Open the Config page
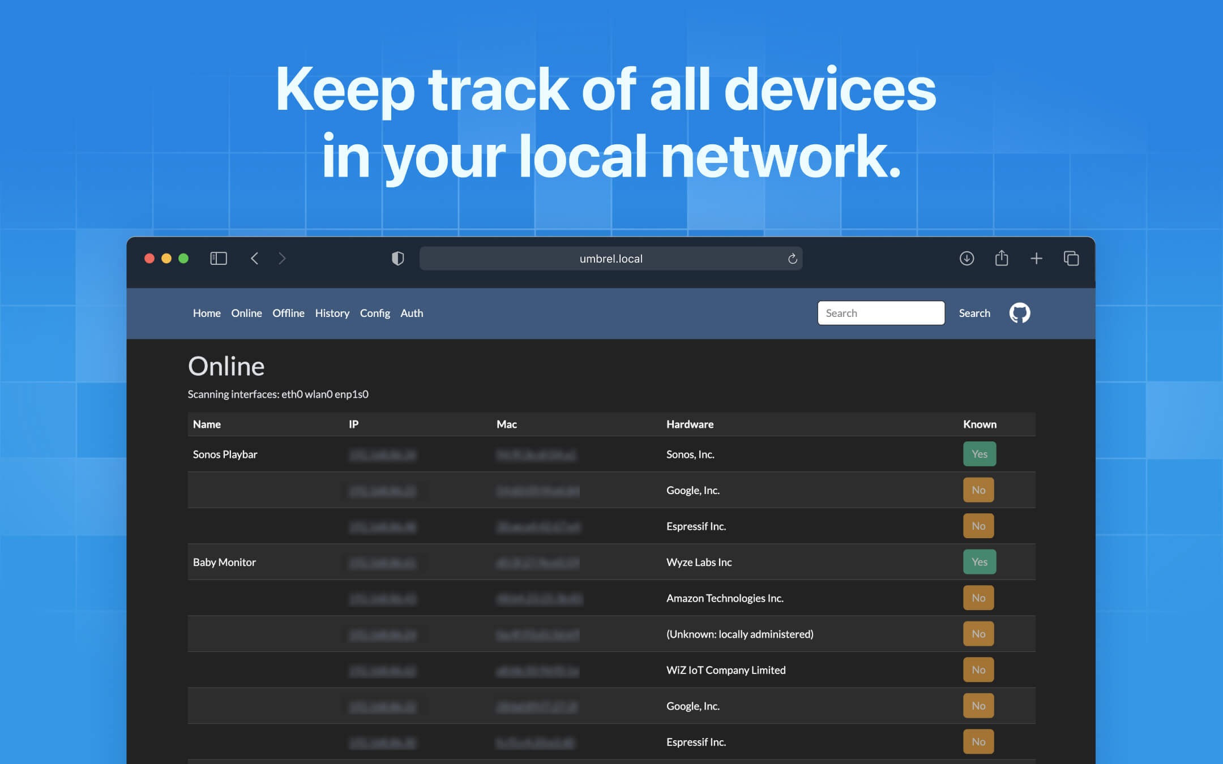Viewport: 1223px width, 764px height. click(375, 313)
